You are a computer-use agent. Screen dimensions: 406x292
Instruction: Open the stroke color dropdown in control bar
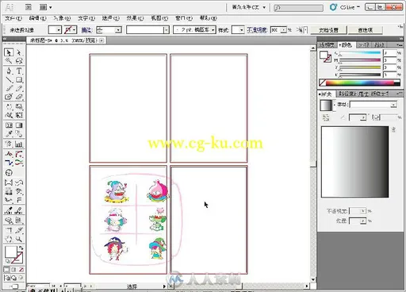75,30
